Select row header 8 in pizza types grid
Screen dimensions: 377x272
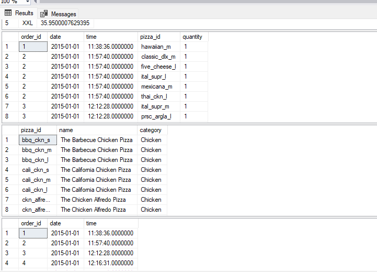click(x=10, y=210)
